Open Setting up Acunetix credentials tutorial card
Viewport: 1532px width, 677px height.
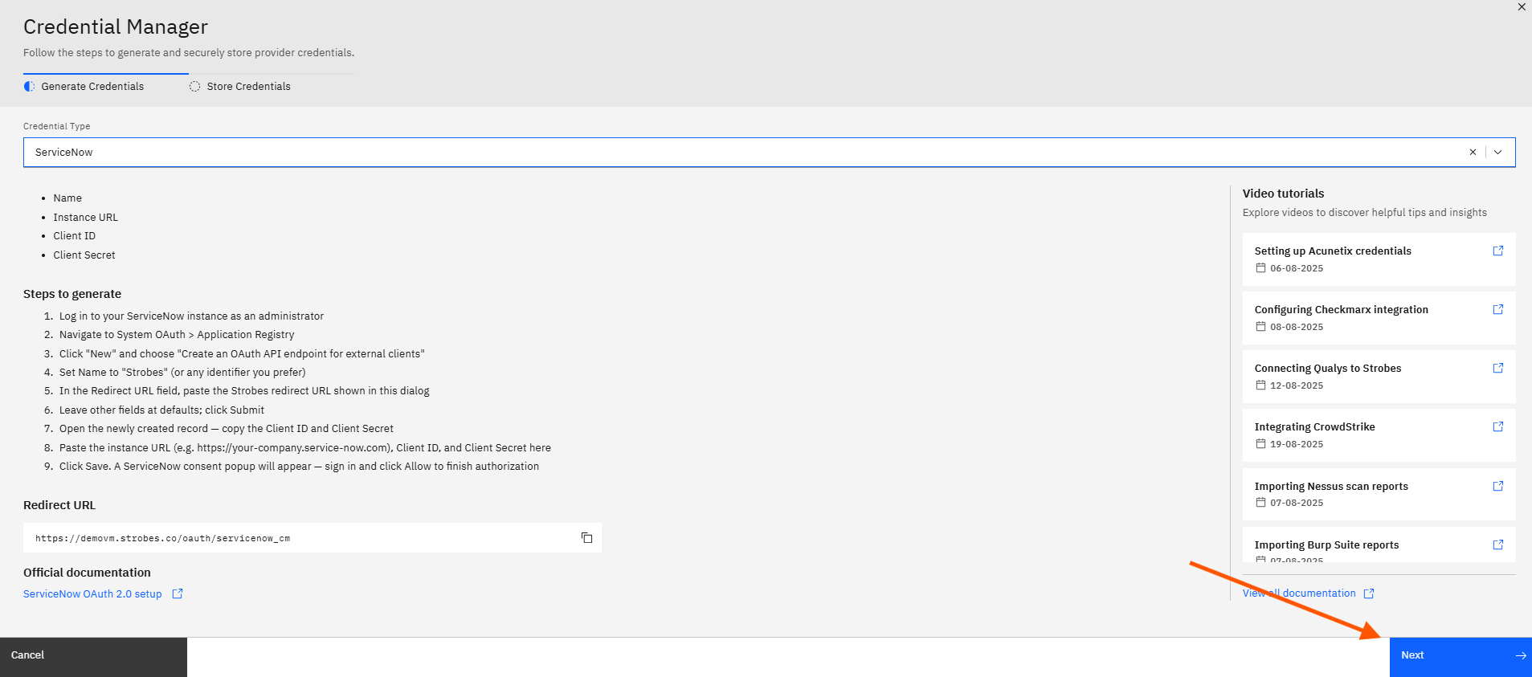click(x=1379, y=259)
